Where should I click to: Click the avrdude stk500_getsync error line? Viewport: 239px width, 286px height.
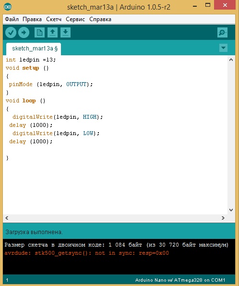tap(86, 253)
